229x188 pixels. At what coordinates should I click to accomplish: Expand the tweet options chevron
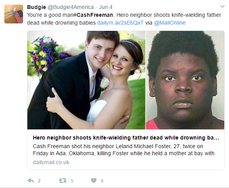point(222,6)
